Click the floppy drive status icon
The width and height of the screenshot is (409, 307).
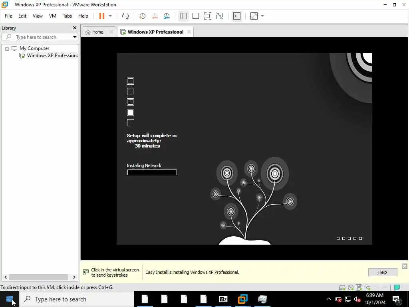pyautogui.click(x=359, y=287)
